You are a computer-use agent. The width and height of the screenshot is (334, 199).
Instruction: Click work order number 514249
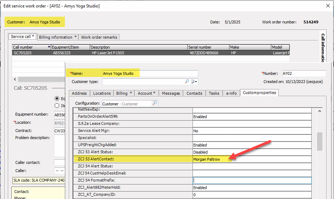coord(311,22)
